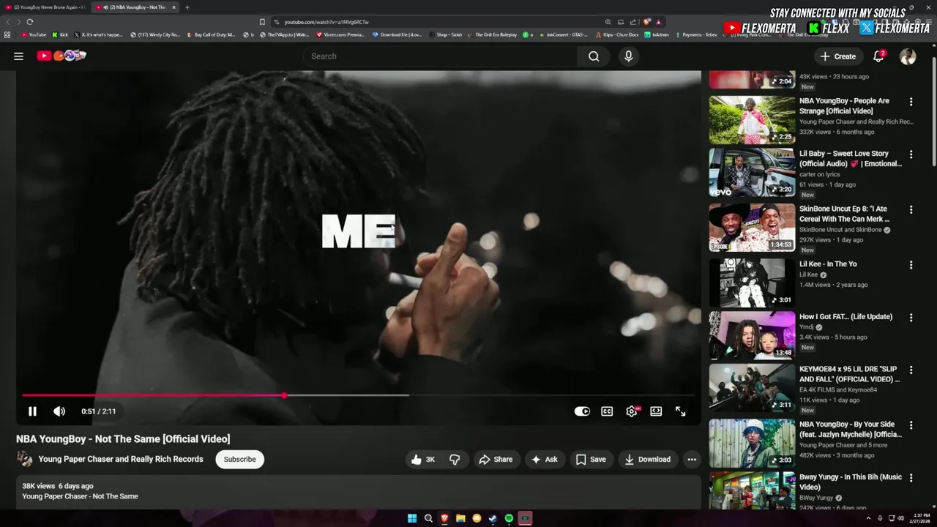Open the Windows Start menu
Viewport: 937px width, 527px height.
[x=412, y=519]
